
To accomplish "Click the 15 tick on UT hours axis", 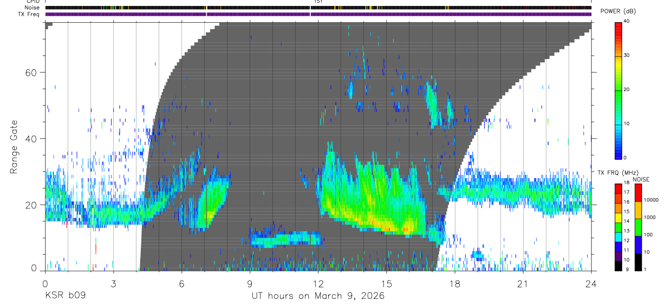I will (387, 284).
